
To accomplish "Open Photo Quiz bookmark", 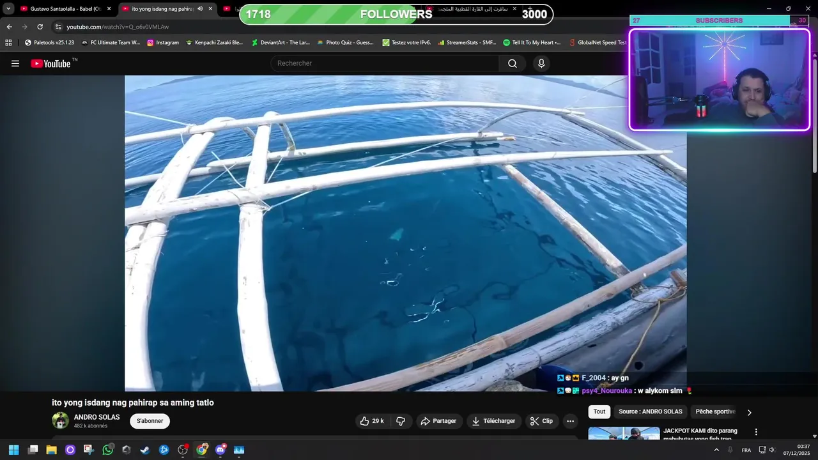I will click(x=345, y=43).
